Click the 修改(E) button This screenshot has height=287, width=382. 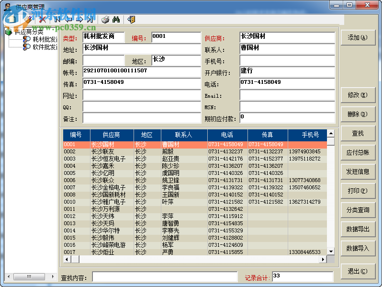click(358, 95)
